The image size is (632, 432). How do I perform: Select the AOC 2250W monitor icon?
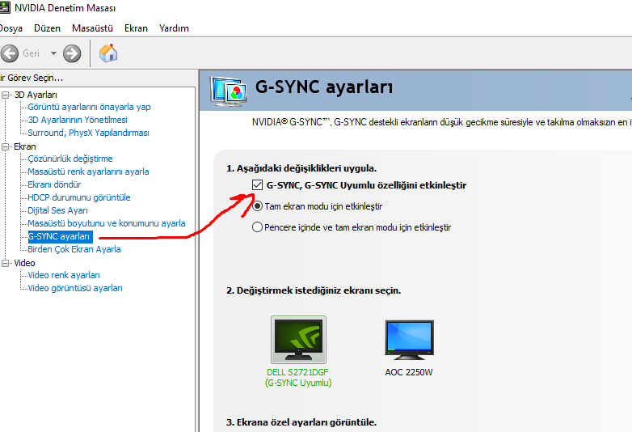coord(409,340)
